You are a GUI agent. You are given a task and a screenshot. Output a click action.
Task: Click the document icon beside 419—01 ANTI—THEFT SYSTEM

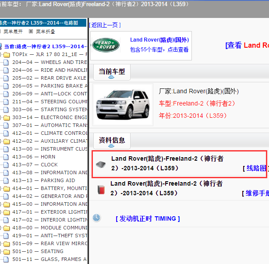(6, 236)
